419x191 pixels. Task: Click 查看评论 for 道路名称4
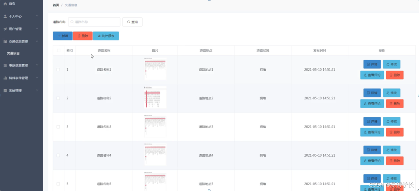coord(372,161)
